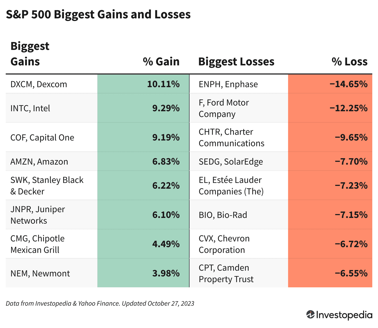Click the NEM, Newmont row label
Screen dimensions: 378x328
(x=40, y=273)
